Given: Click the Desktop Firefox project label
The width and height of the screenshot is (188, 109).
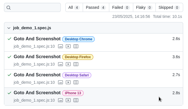Looking at the screenshot, I should tap(78, 57).
